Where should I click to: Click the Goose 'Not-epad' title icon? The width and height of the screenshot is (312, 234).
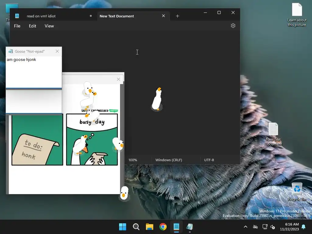(10, 51)
